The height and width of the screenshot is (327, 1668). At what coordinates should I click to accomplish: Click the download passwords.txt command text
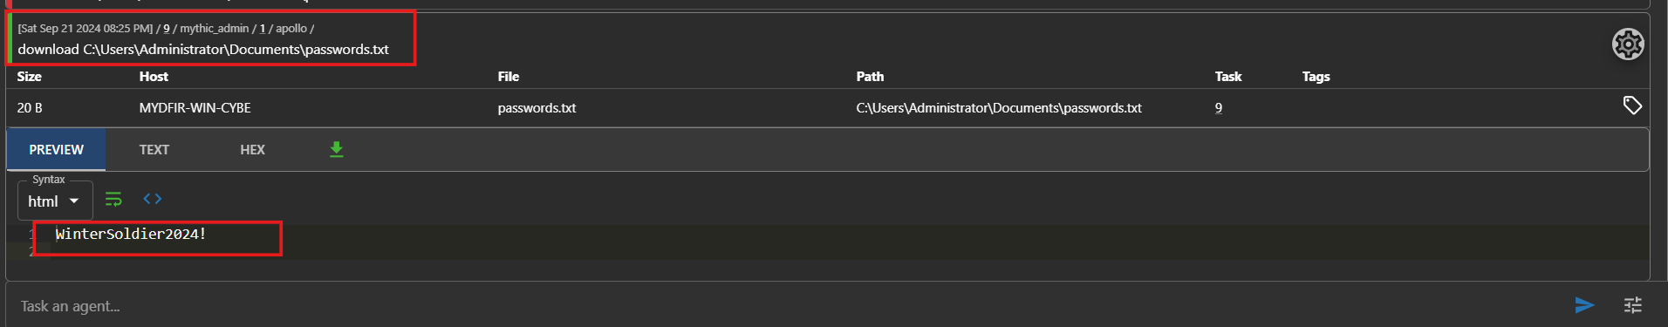click(x=203, y=50)
